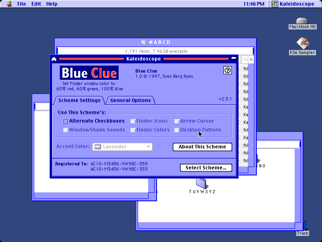Open the Edit menu
Screen dimensions: 322x242
[x=36, y=4]
